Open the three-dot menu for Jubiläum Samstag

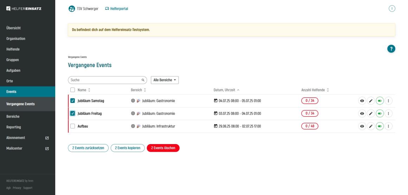pos(389,101)
